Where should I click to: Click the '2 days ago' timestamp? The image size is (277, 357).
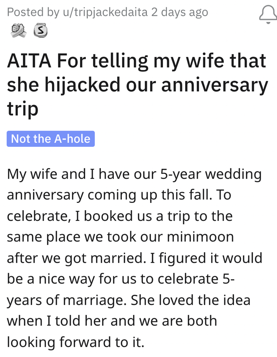[179, 12]
